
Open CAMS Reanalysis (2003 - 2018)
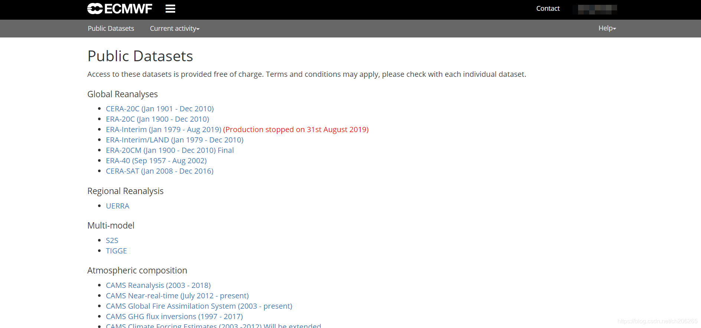(158, 285)
